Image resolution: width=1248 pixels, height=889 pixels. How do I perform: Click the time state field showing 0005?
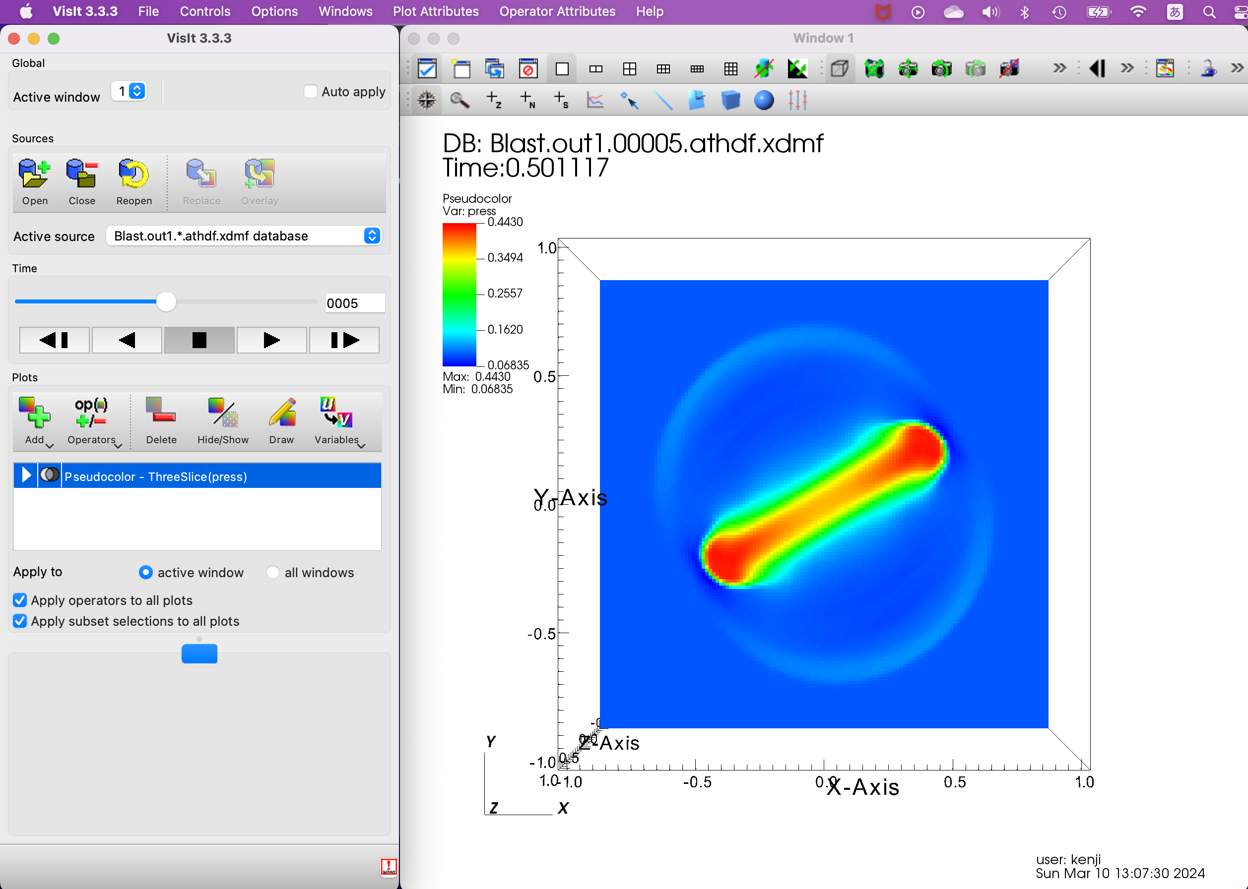click(x=355, y=303)
